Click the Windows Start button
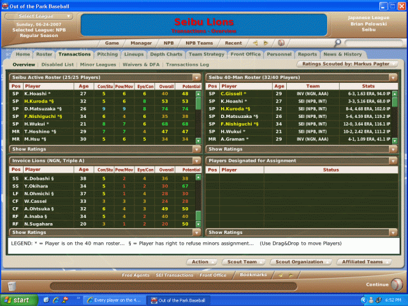Viewport: 408px width, 306px height. 19,300
